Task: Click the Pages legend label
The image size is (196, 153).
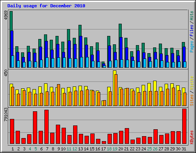Action: tap(192, 47)
